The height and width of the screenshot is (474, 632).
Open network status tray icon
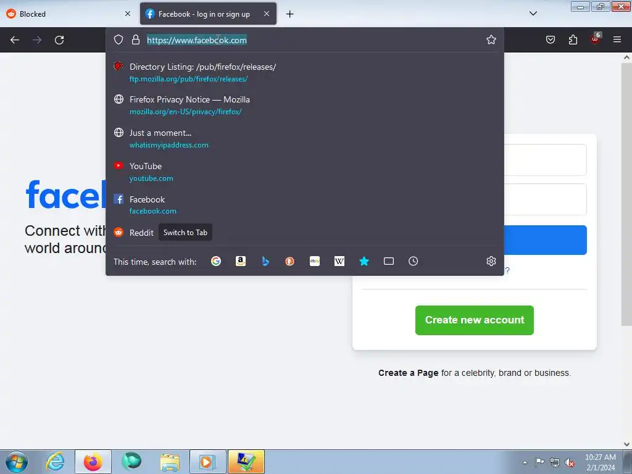pyautogui.click(x=555, y=462)
